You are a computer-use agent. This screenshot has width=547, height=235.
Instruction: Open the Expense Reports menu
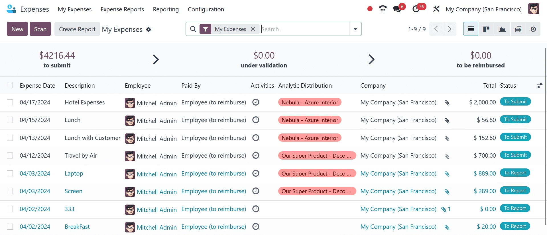tap(122, 9)
